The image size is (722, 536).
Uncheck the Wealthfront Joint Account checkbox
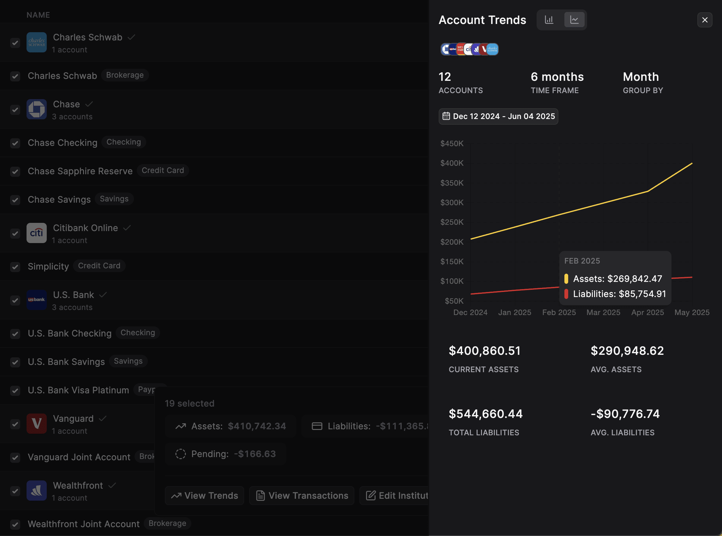pyautogui.click(x=15, y=524)
